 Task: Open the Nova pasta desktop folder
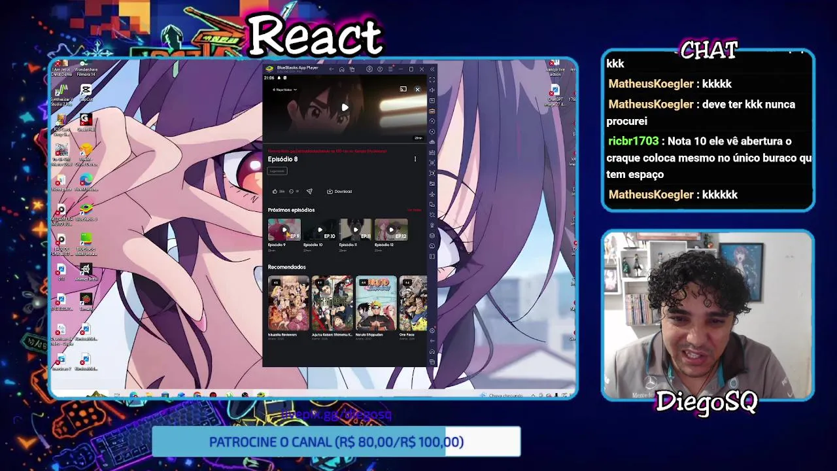61,183
